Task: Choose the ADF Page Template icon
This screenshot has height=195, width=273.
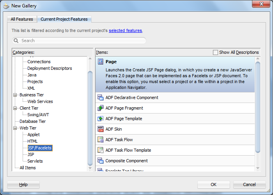Action: point(100,119)
